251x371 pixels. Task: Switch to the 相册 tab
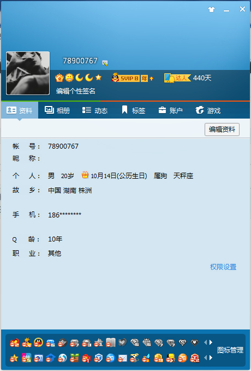point(57,110)
